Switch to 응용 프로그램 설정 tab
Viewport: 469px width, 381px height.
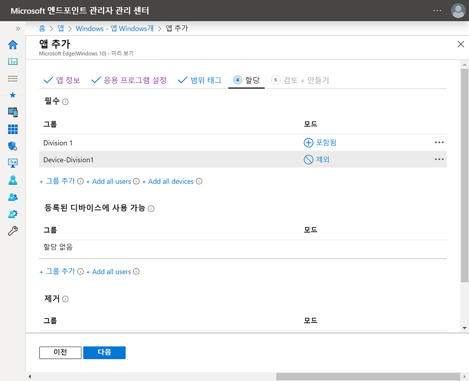tap(129, 80)
